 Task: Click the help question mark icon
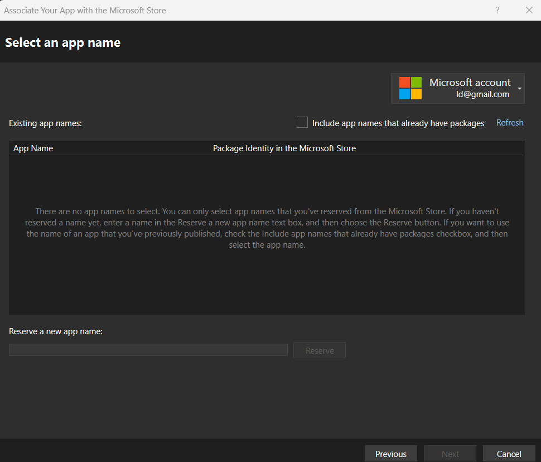tap(497, 10)
